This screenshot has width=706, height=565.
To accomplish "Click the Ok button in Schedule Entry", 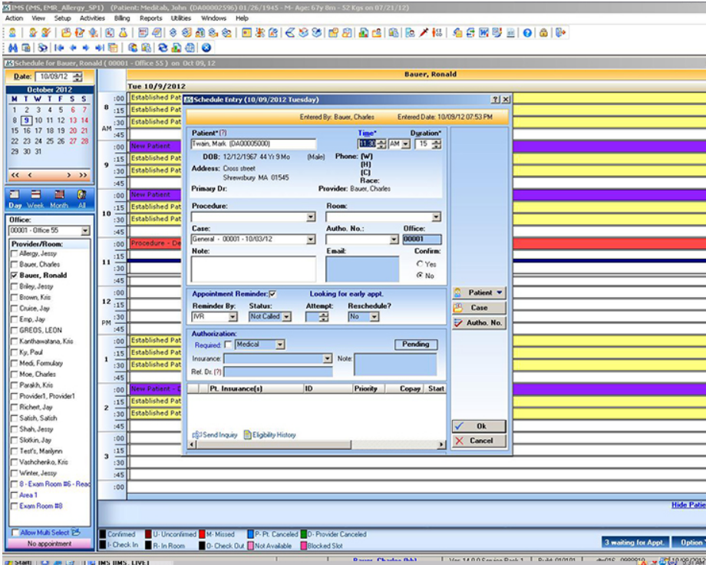I will (x=479, y=426).
